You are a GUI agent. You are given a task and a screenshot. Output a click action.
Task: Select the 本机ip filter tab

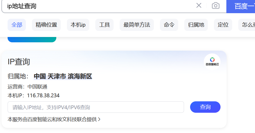[x=78, y=25]
